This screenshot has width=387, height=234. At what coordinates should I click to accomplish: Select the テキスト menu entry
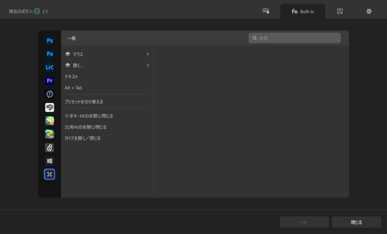72,77
